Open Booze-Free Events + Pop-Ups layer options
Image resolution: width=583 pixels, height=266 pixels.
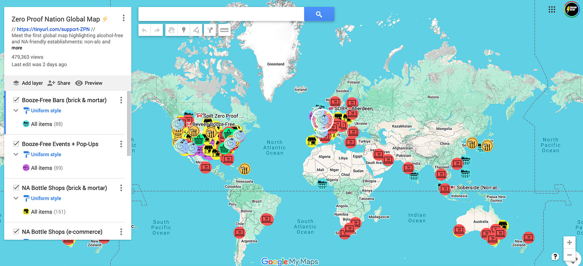[121, 144]
